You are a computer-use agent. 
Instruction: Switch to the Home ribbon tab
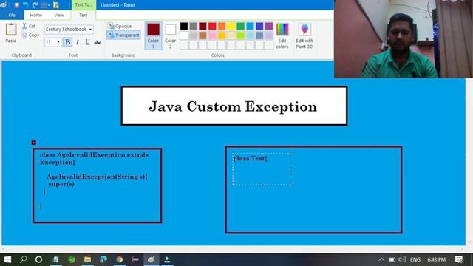point(36,15)
